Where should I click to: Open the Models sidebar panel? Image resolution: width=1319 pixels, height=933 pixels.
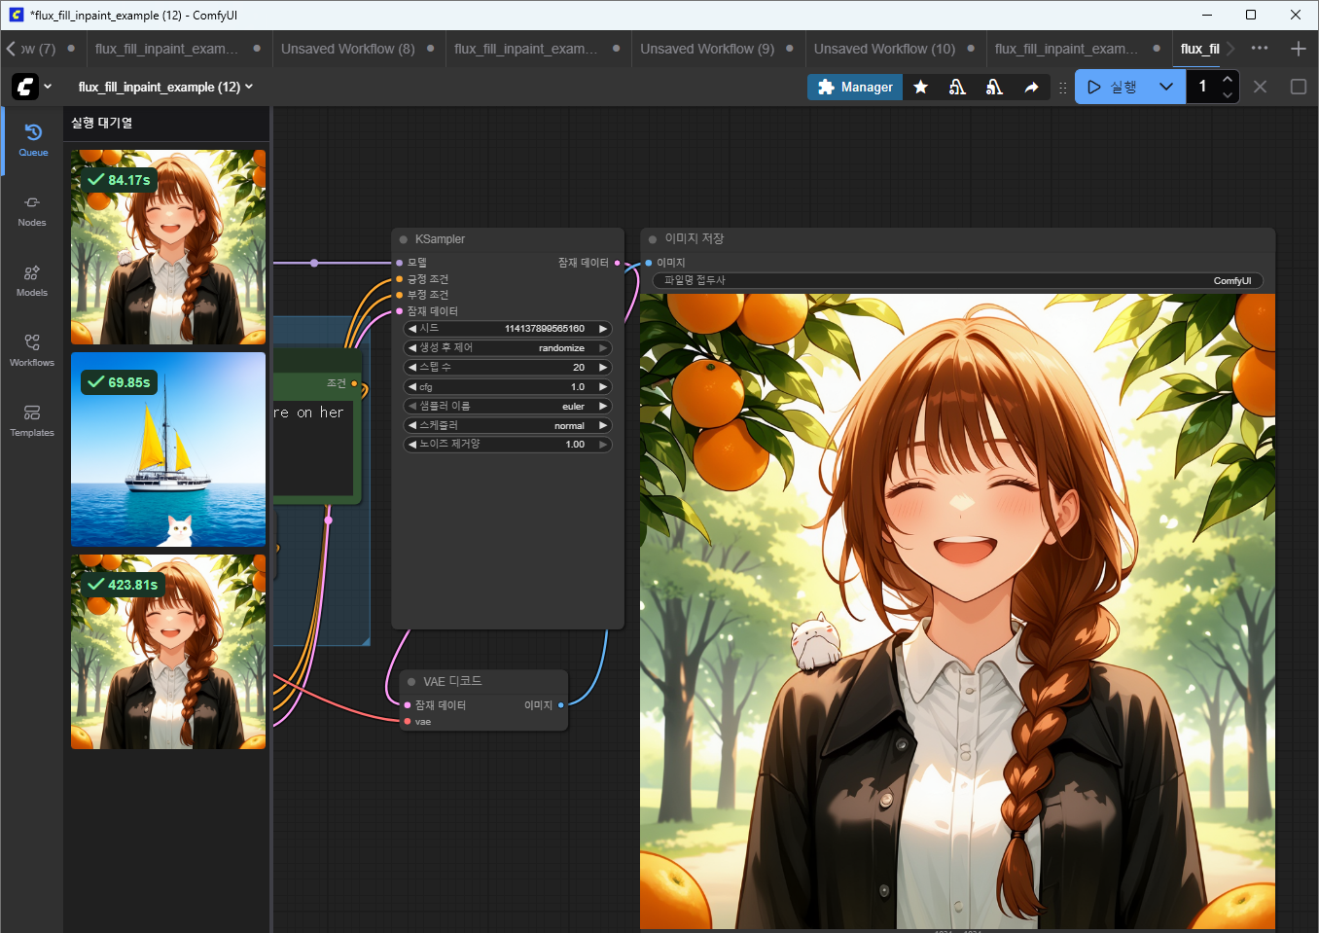tap(32, 280)
